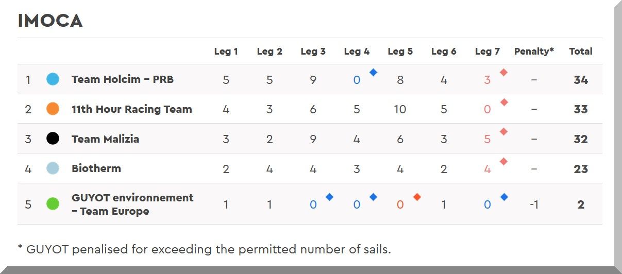This screenshot has width=622, height=274.
Task: Click the Penalty* column header
Action: tap(534, 52)
